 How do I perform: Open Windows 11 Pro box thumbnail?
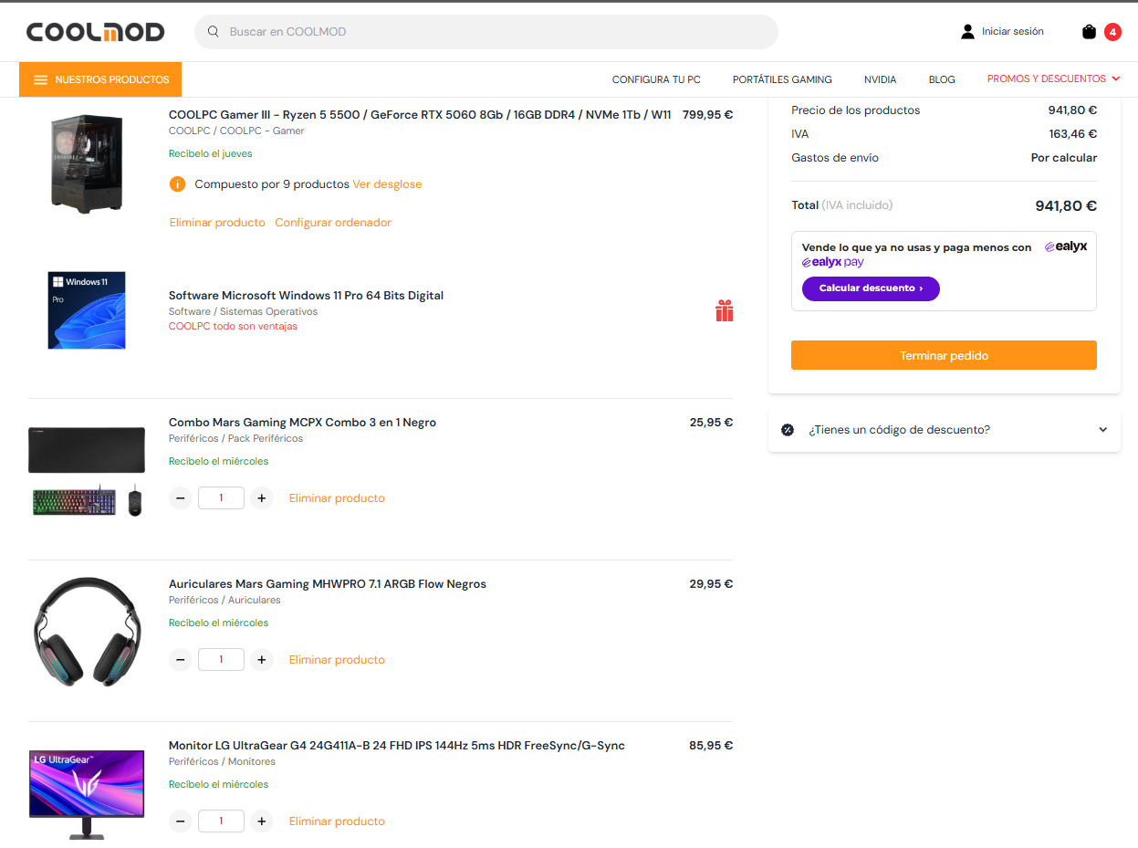[x=87, y=310]
